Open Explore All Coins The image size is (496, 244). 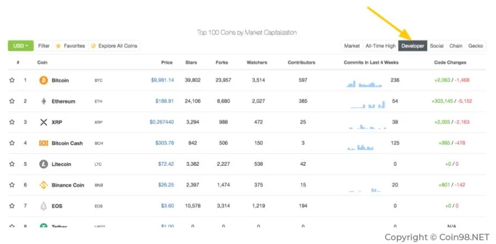coord(114,45)
